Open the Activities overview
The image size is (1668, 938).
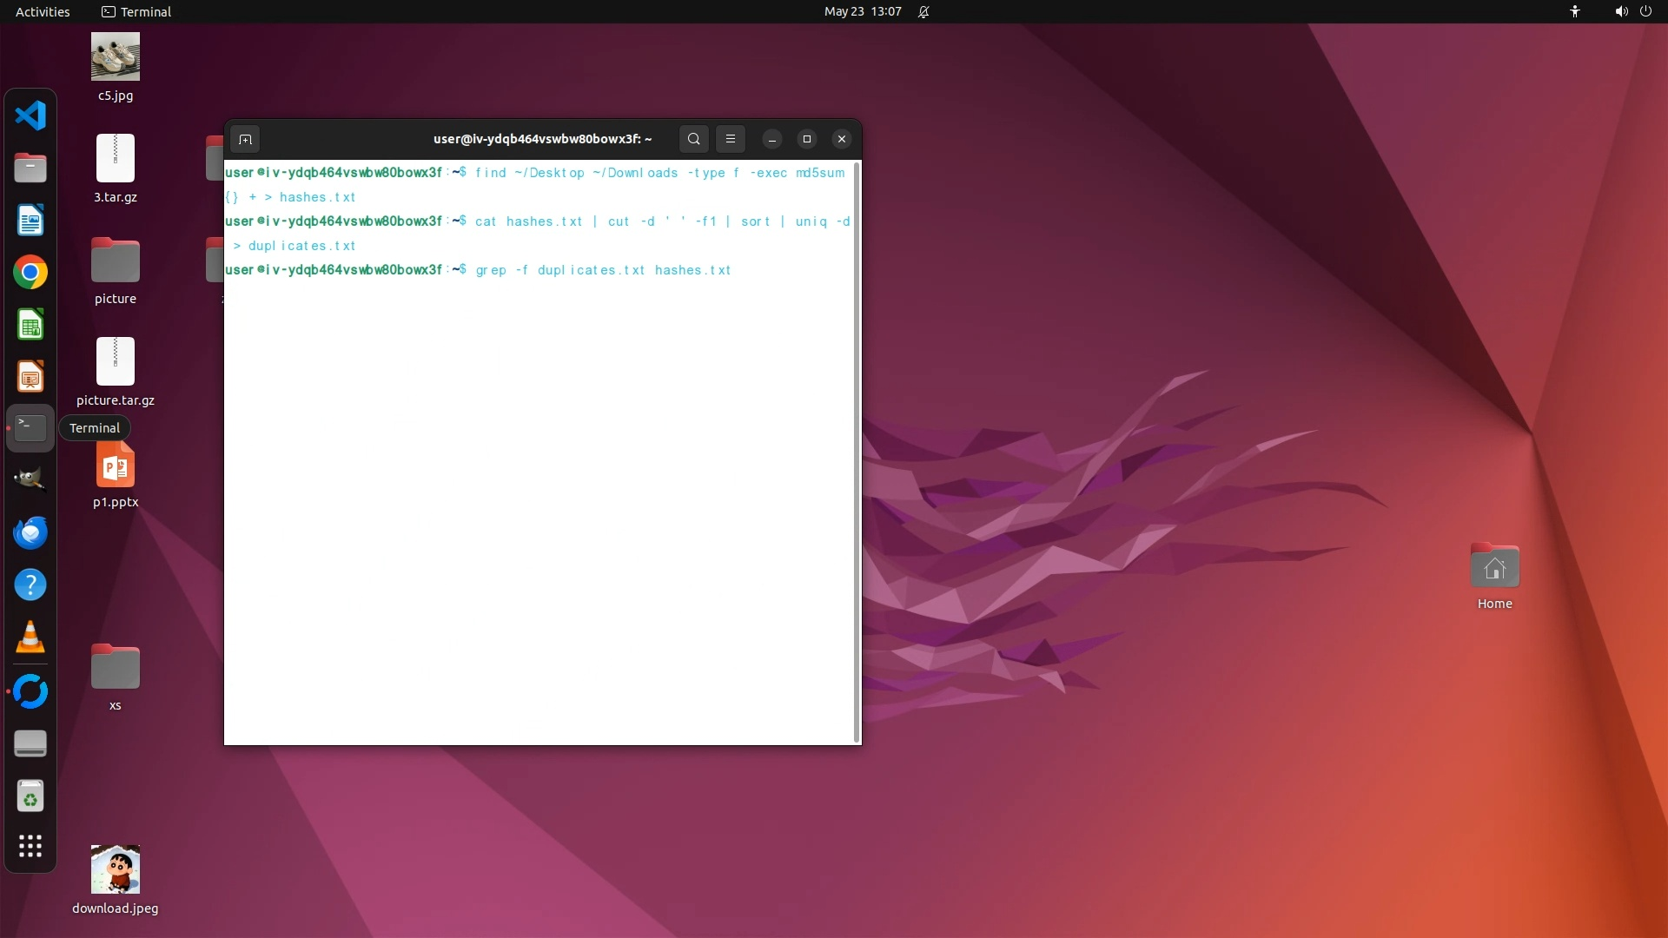(43, 11)
